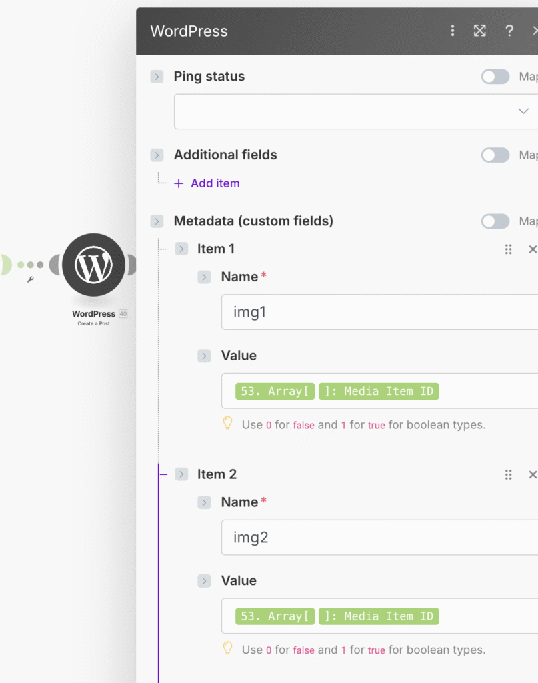Open the three-dot options menu in header
Screen dimensions: 538x683
[x=453, y=31]
